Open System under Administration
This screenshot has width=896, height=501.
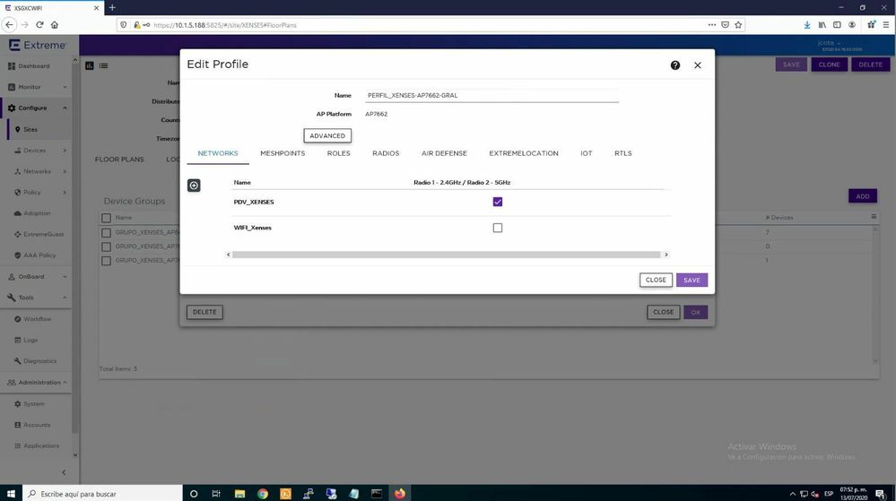pos(34,404)
